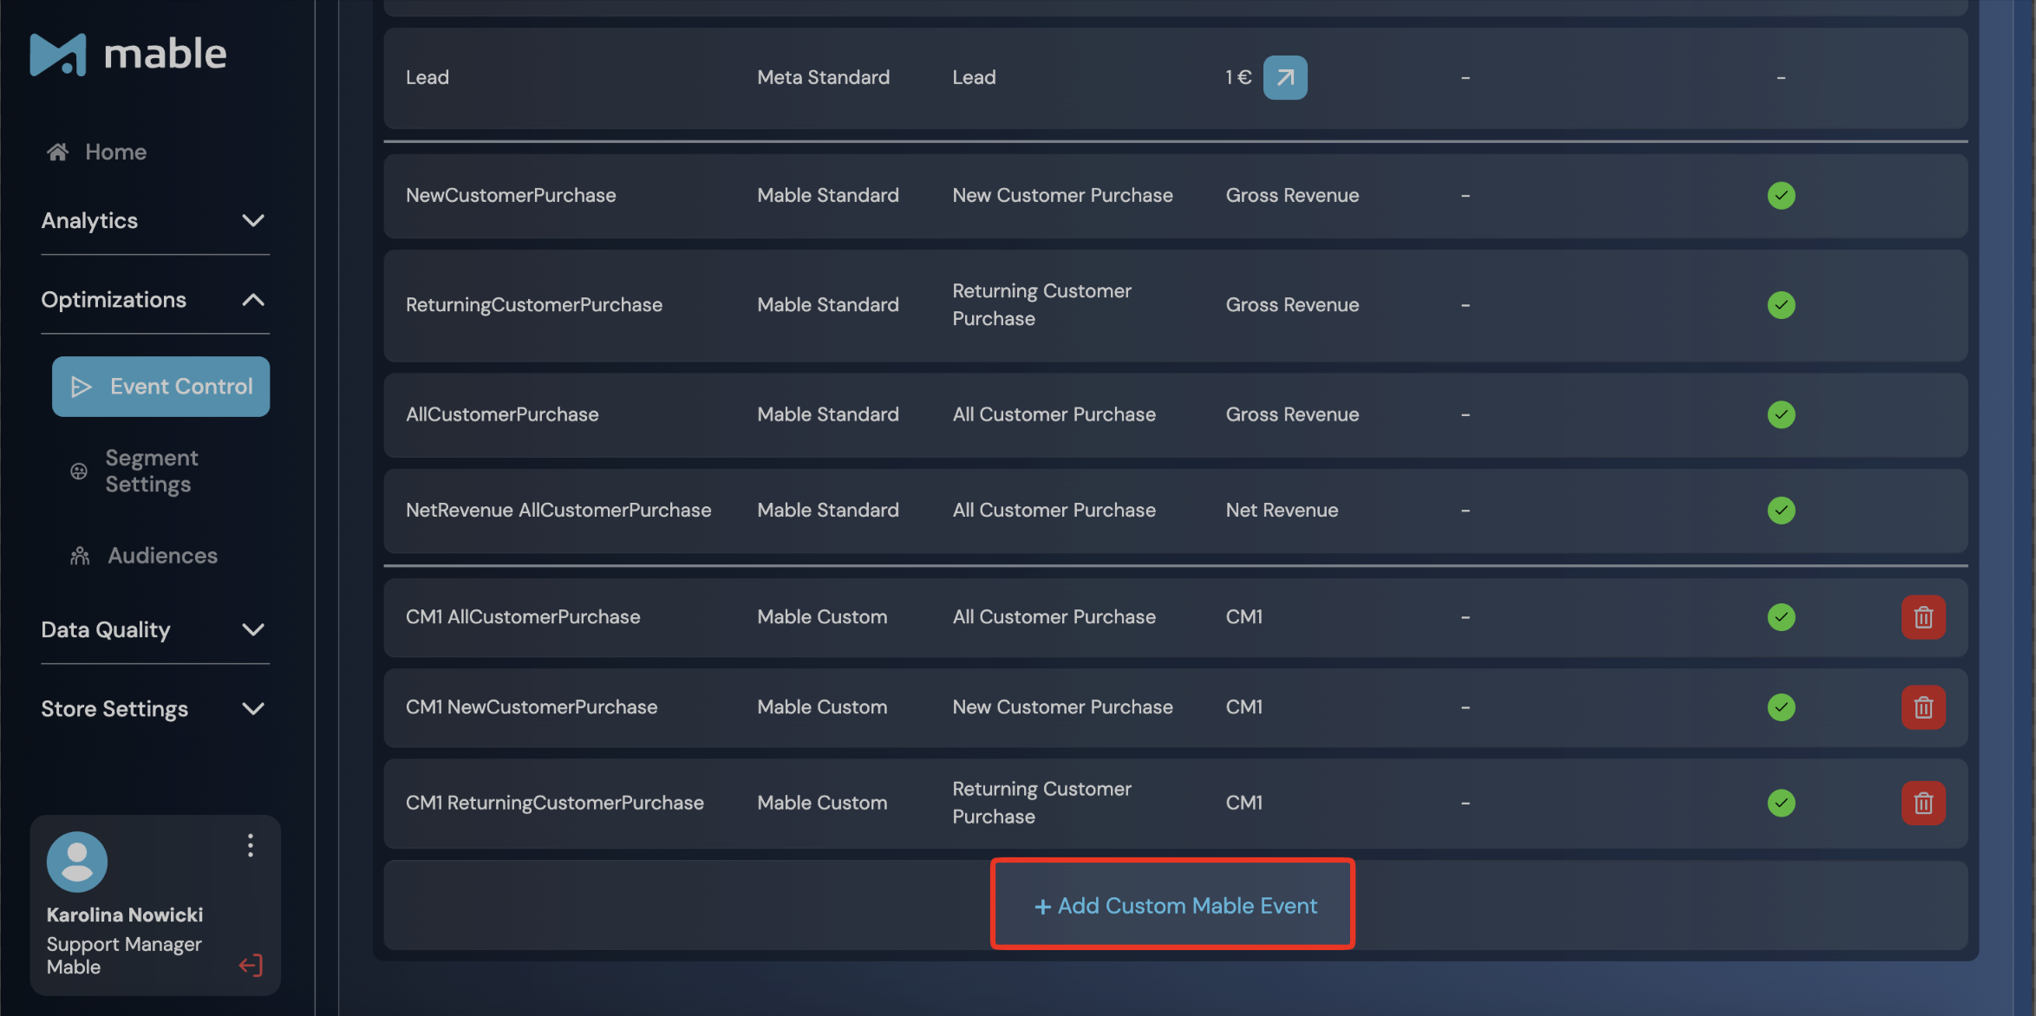Expand the Store Settings section chevron
This screenshot has width=2036, height=1016.
(253, 709)
